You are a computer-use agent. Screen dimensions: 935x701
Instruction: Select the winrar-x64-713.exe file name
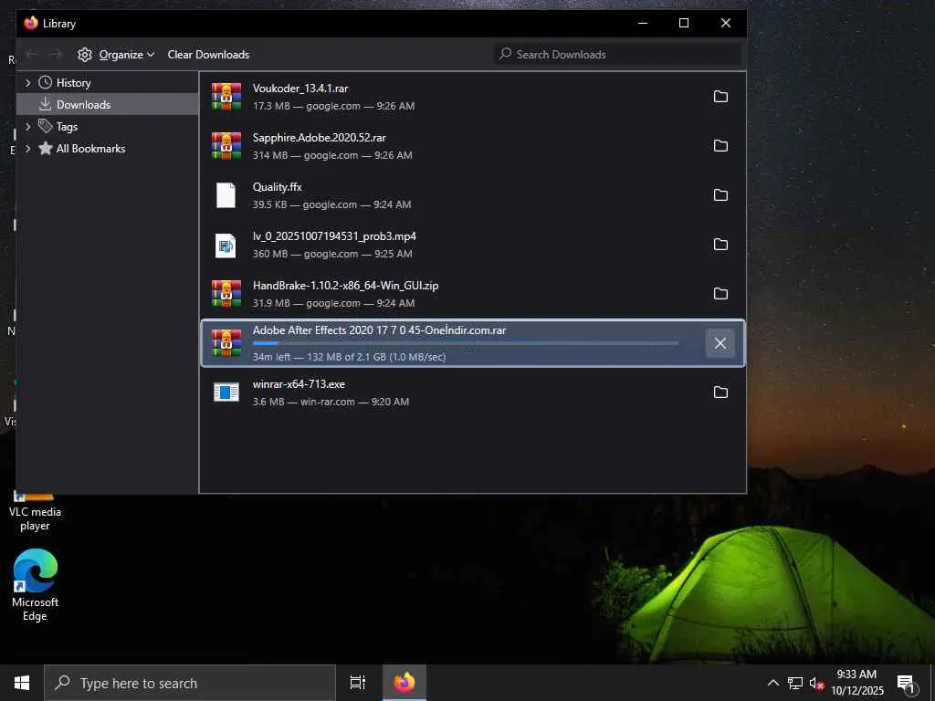tap(299, 384)
